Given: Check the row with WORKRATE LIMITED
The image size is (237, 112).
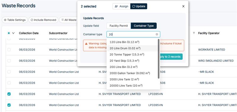Looking at the screenshot, I should pyautogui.click(x=9, y=50).
